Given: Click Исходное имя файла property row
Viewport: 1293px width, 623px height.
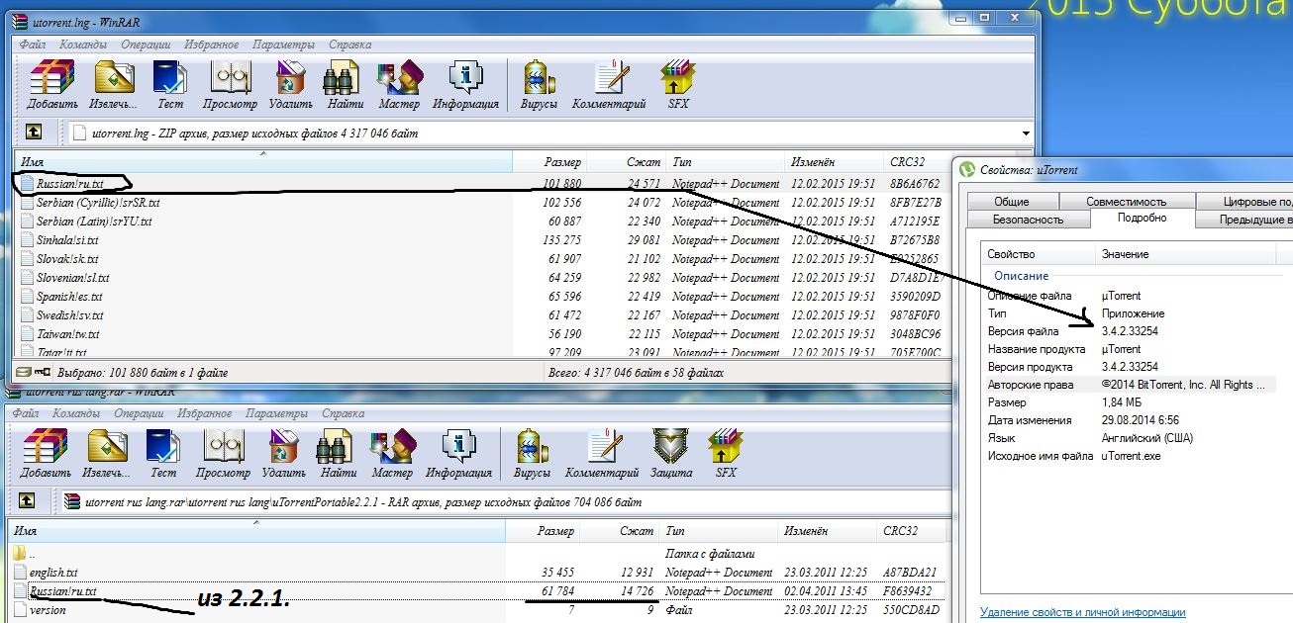Looking at the screenshot, I should 1130,456.
